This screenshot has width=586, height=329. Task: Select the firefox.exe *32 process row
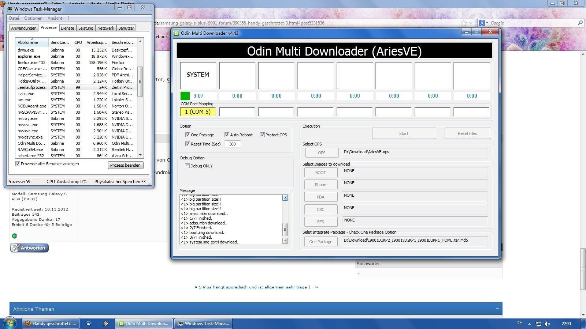(x=76, y=63)
